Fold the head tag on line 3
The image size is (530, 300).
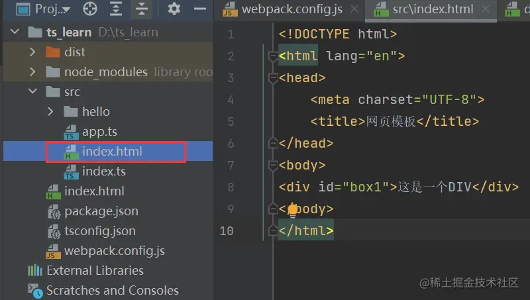273,78
